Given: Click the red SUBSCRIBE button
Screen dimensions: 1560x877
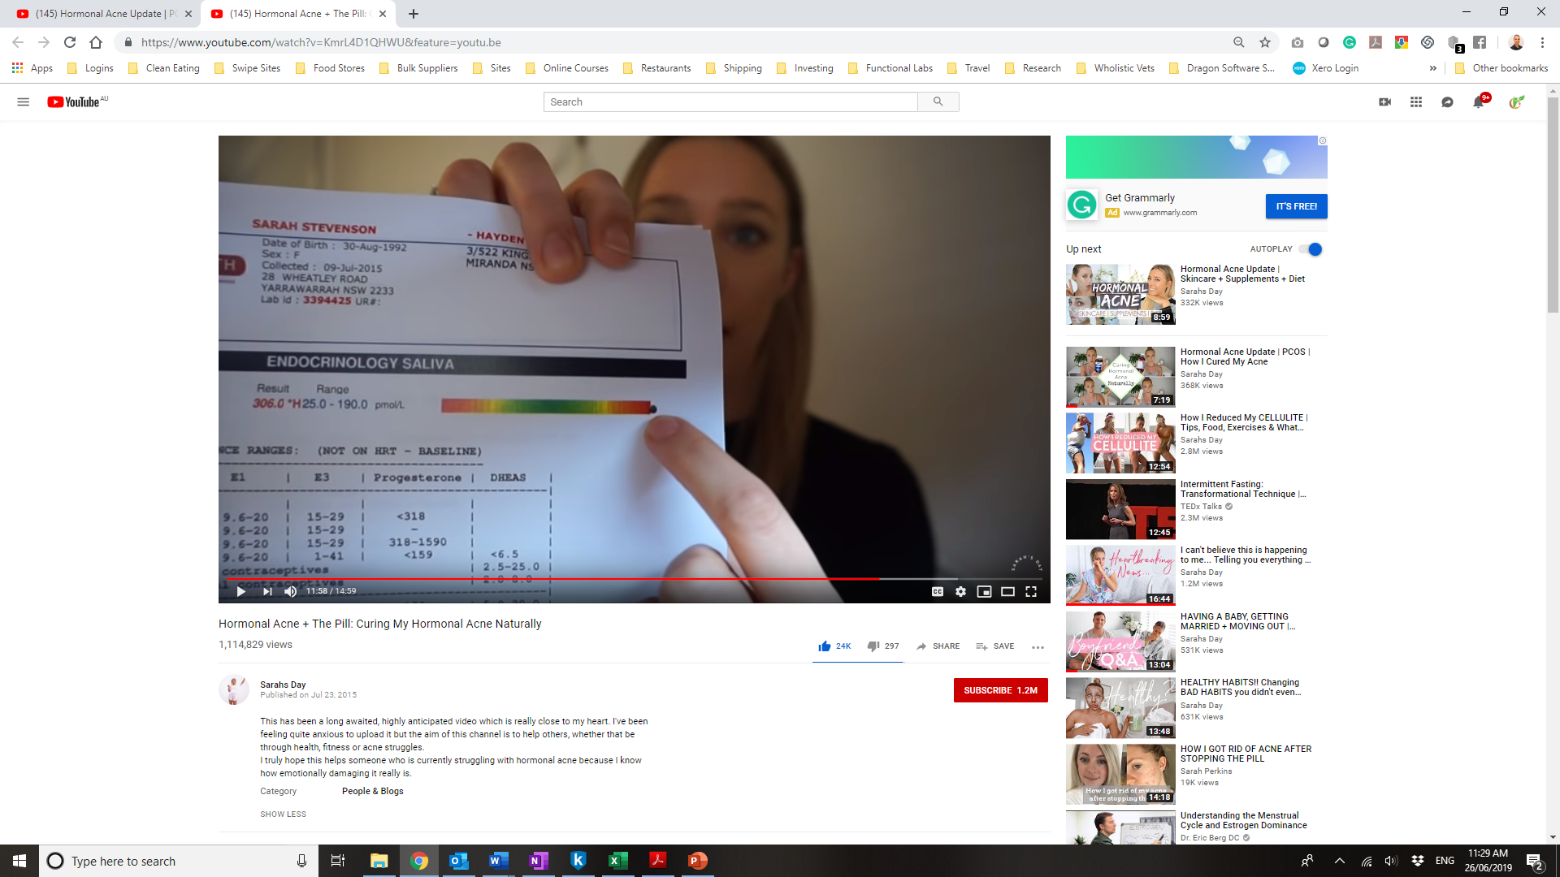Looking at the screenshot, I should [x=1000, y=690].
